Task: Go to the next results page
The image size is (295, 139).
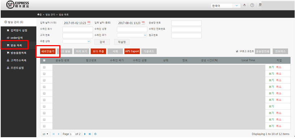Action: 85,134
